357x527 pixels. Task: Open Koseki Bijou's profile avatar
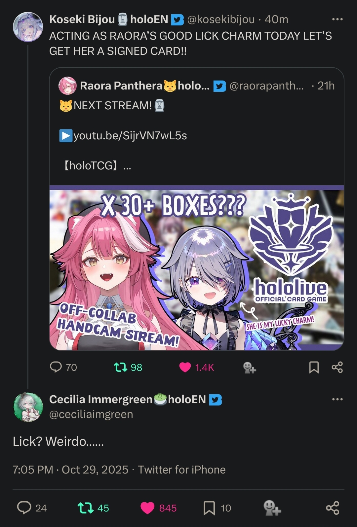click(x=28, y=27)
